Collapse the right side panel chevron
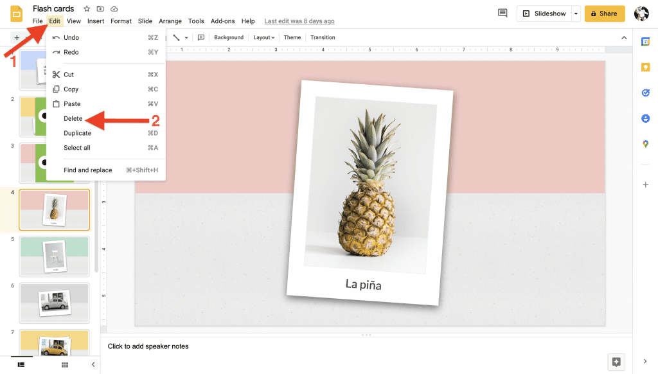 pos(645,362)
